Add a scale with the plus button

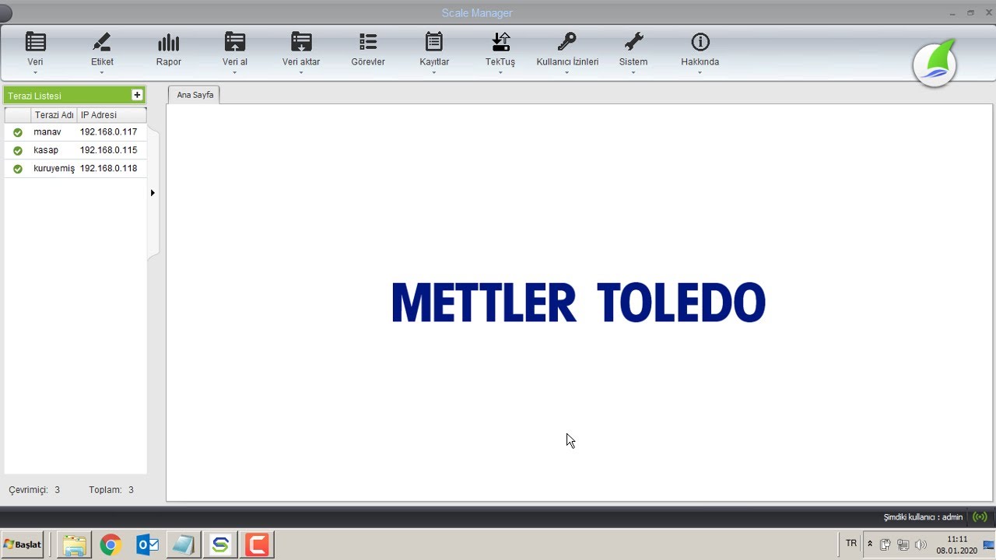tap(137, 95)
